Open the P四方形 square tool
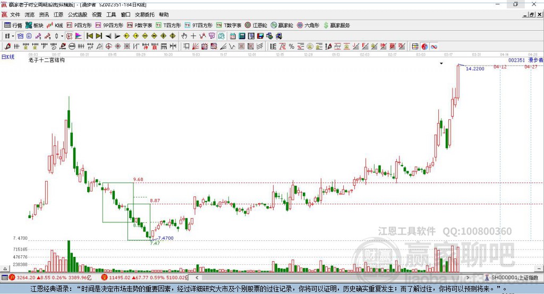The image size is (544, 294). [79, 25]
